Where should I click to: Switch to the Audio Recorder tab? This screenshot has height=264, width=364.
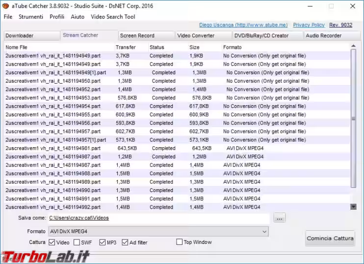point(332,36)
